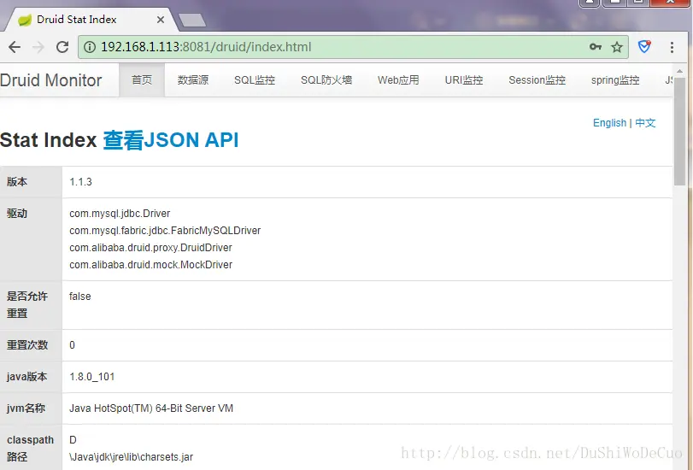This screenshot has width=693, height=470.
Task: Click the page scroll-up arrow
Action: 679,71
